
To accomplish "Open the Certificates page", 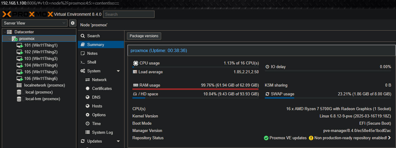I will click(x=101, y=88).
